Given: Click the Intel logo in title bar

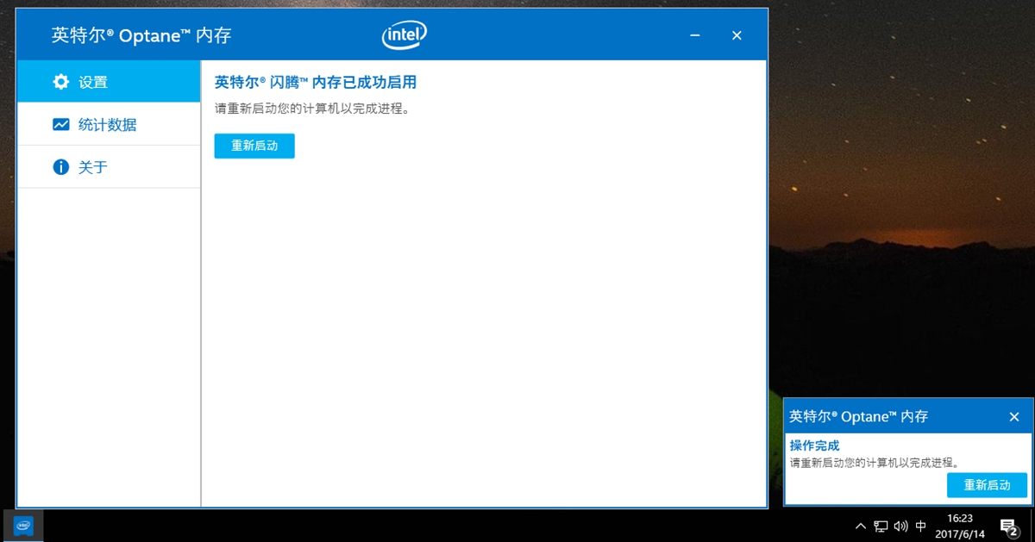Looking at the screenshot, I should click(x=405, y=34).
